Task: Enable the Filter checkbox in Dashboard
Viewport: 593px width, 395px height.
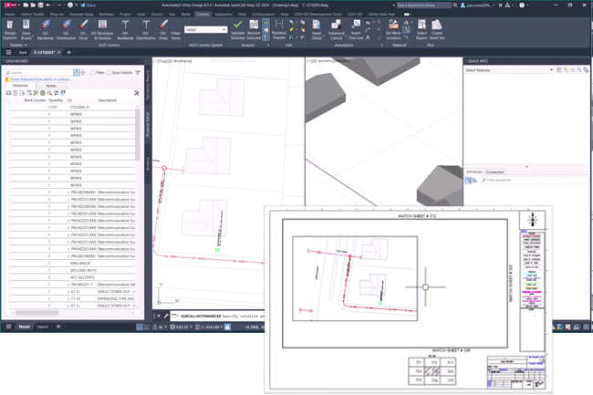Action: point(91,72)
